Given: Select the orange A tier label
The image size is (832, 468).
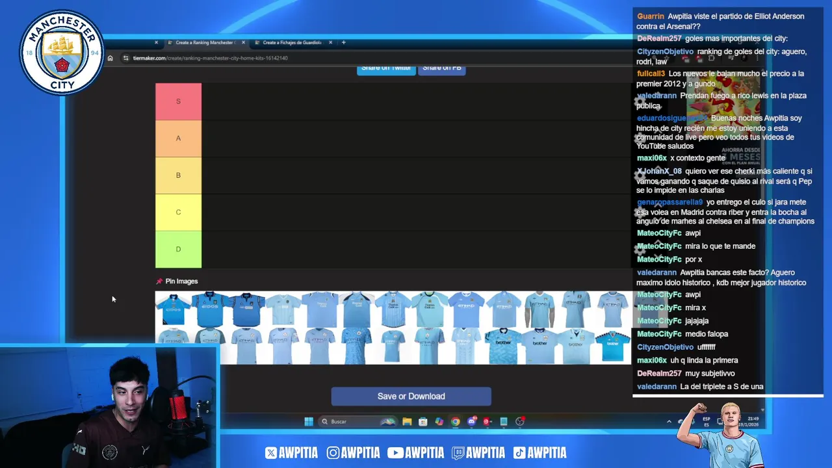Looking at the screenshot, I should pos(178,138).
